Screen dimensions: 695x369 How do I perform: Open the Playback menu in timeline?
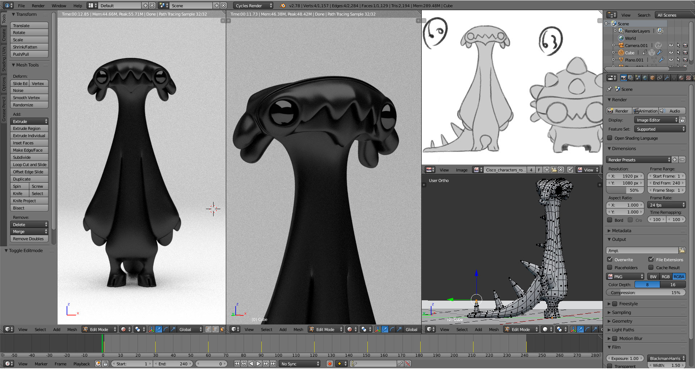(81, 364)
